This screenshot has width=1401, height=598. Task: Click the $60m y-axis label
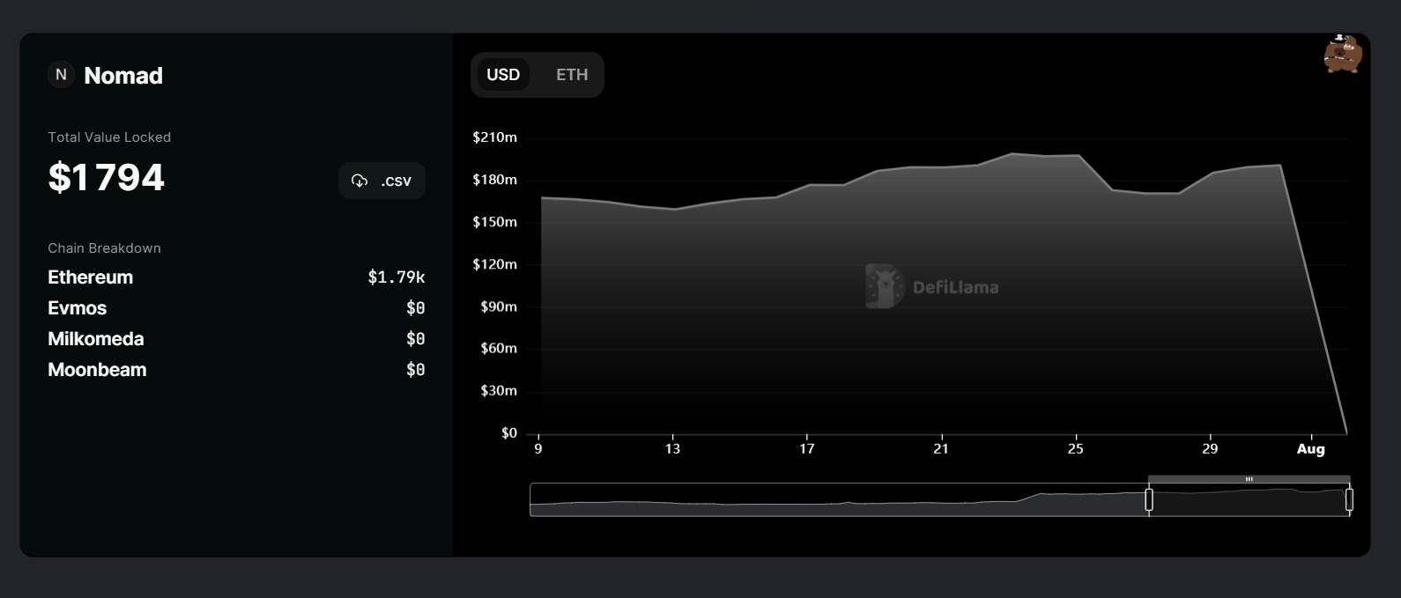coord(499,349)
